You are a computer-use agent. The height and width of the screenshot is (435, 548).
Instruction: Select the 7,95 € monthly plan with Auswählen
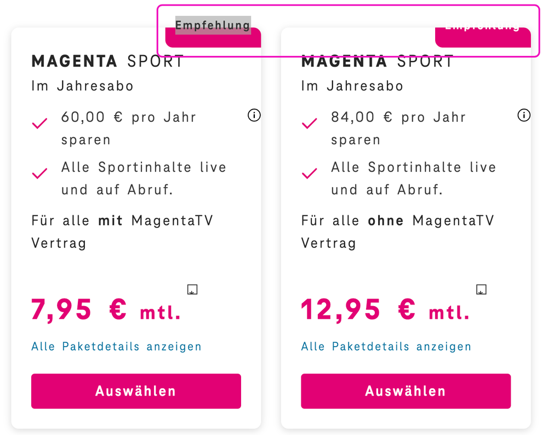[136, 391]
